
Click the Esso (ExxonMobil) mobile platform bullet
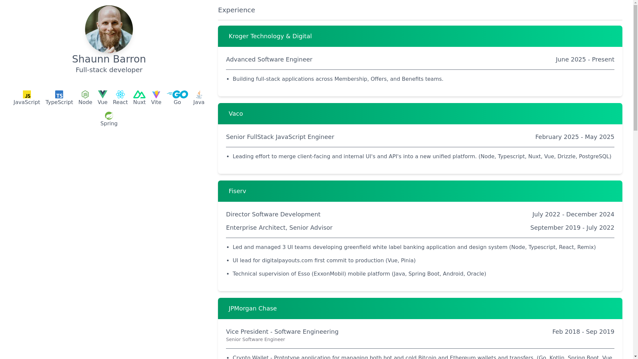click(359, 274)
